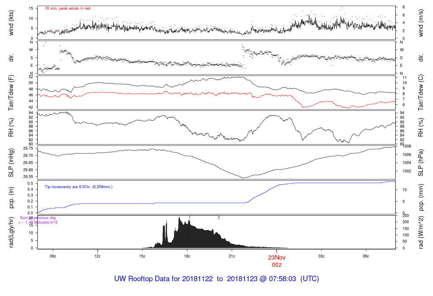Click the "1002" hPa tick label

pos(407,171)
